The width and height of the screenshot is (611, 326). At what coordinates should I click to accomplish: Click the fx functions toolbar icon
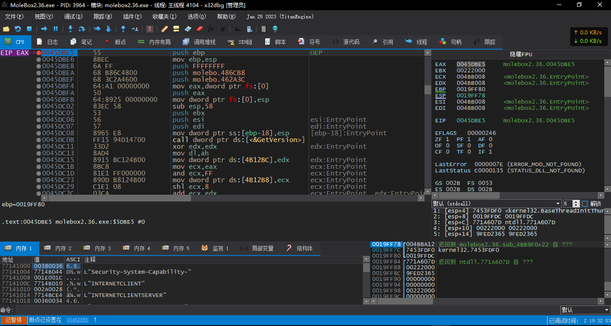click(x=211, y=29)
